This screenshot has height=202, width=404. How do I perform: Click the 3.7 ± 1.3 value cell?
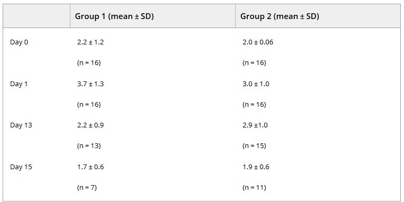[x=90, y=84]
